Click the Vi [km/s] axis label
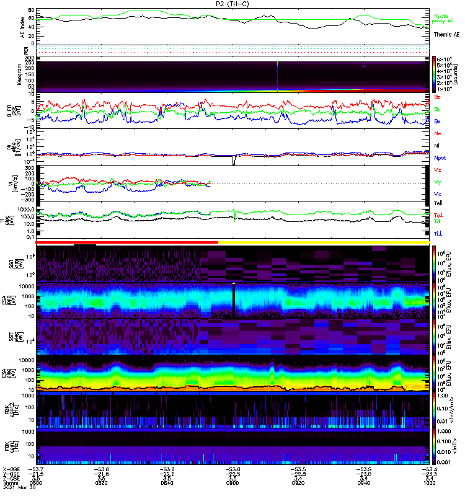The height and width of the screenshot is (496, 465). [x=14, y=184]
